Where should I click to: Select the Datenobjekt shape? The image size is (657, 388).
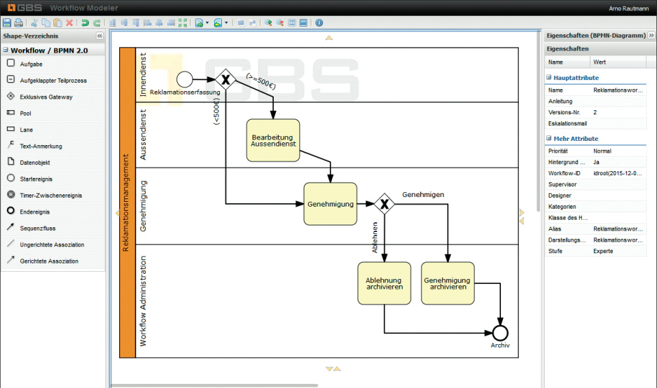click(35, 163)
